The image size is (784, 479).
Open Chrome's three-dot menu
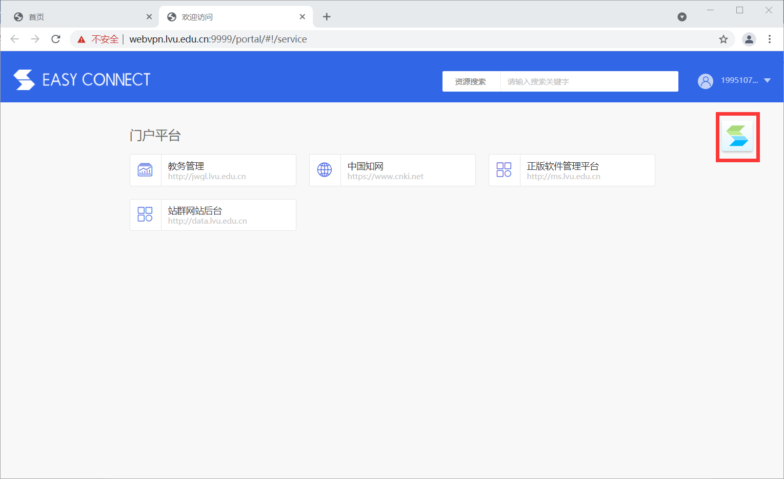click(770, 39)
